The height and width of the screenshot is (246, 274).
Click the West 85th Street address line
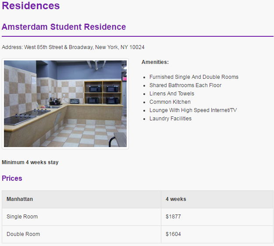(73, 47)
